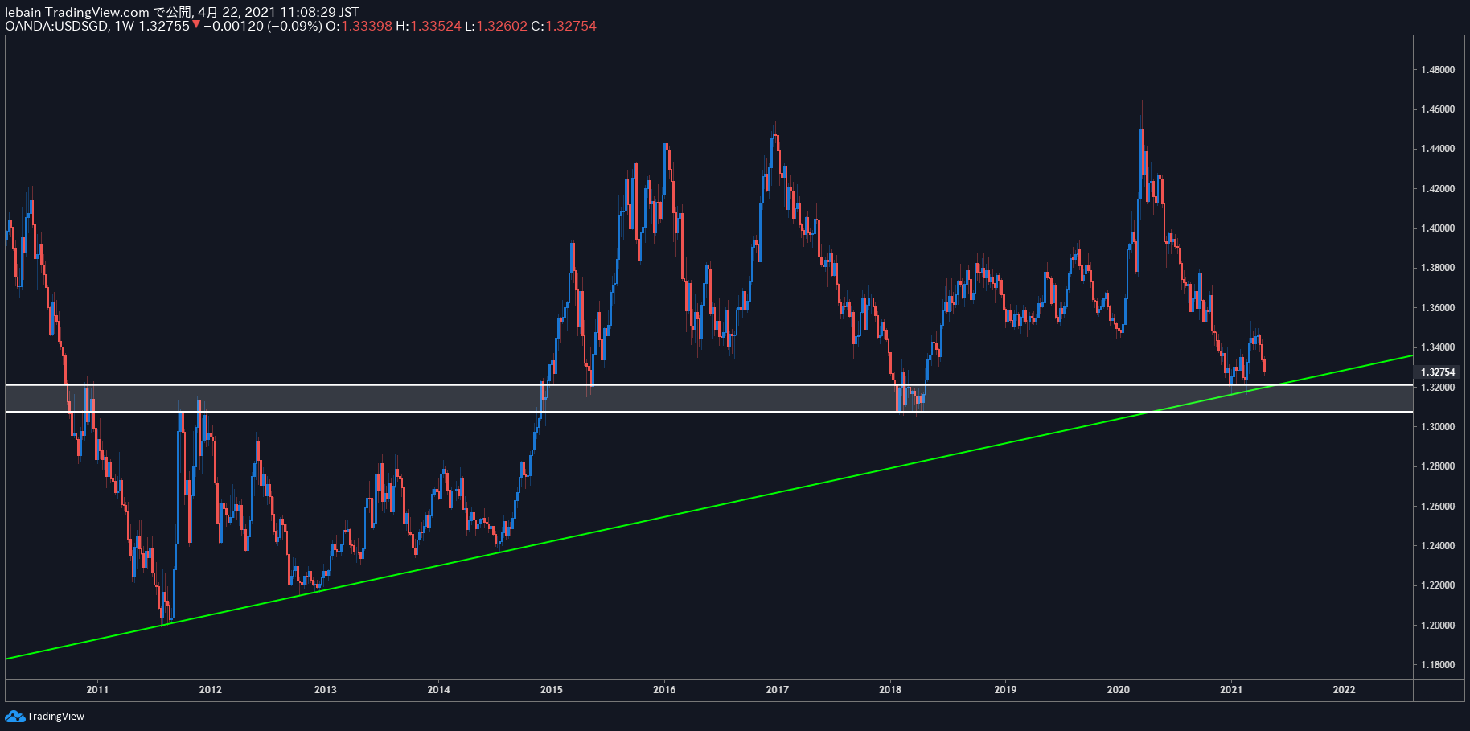Click the price change −0.00120 (−0.09%)

tap(263, 26)
